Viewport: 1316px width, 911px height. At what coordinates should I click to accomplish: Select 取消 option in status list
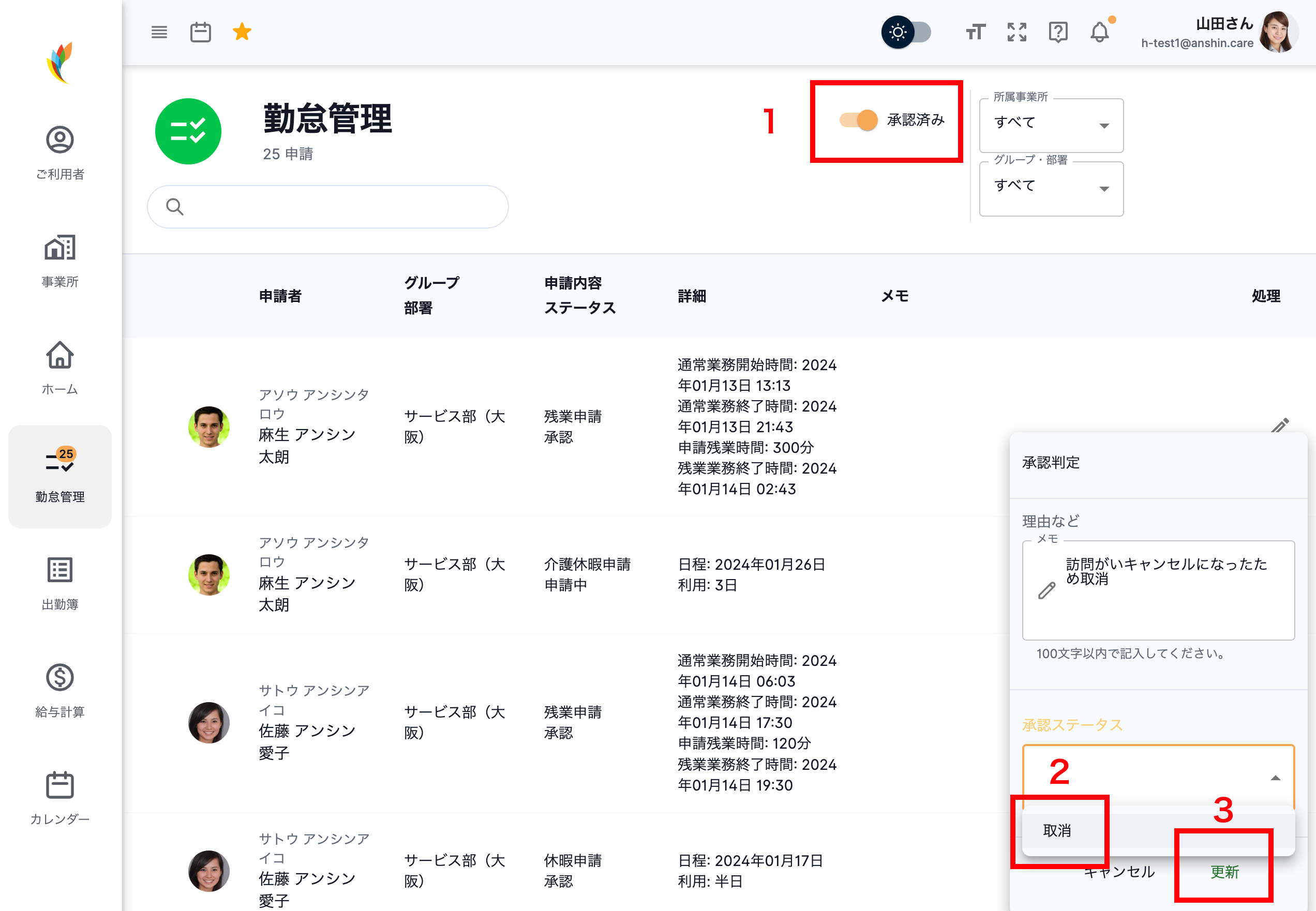(x=1057, y=830)
